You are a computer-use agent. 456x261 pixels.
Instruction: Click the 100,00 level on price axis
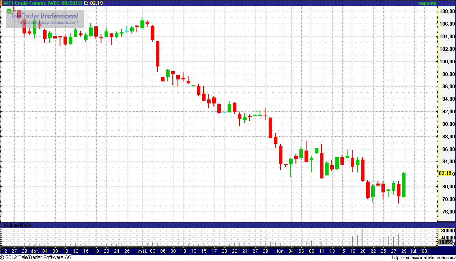click(446, 62)
